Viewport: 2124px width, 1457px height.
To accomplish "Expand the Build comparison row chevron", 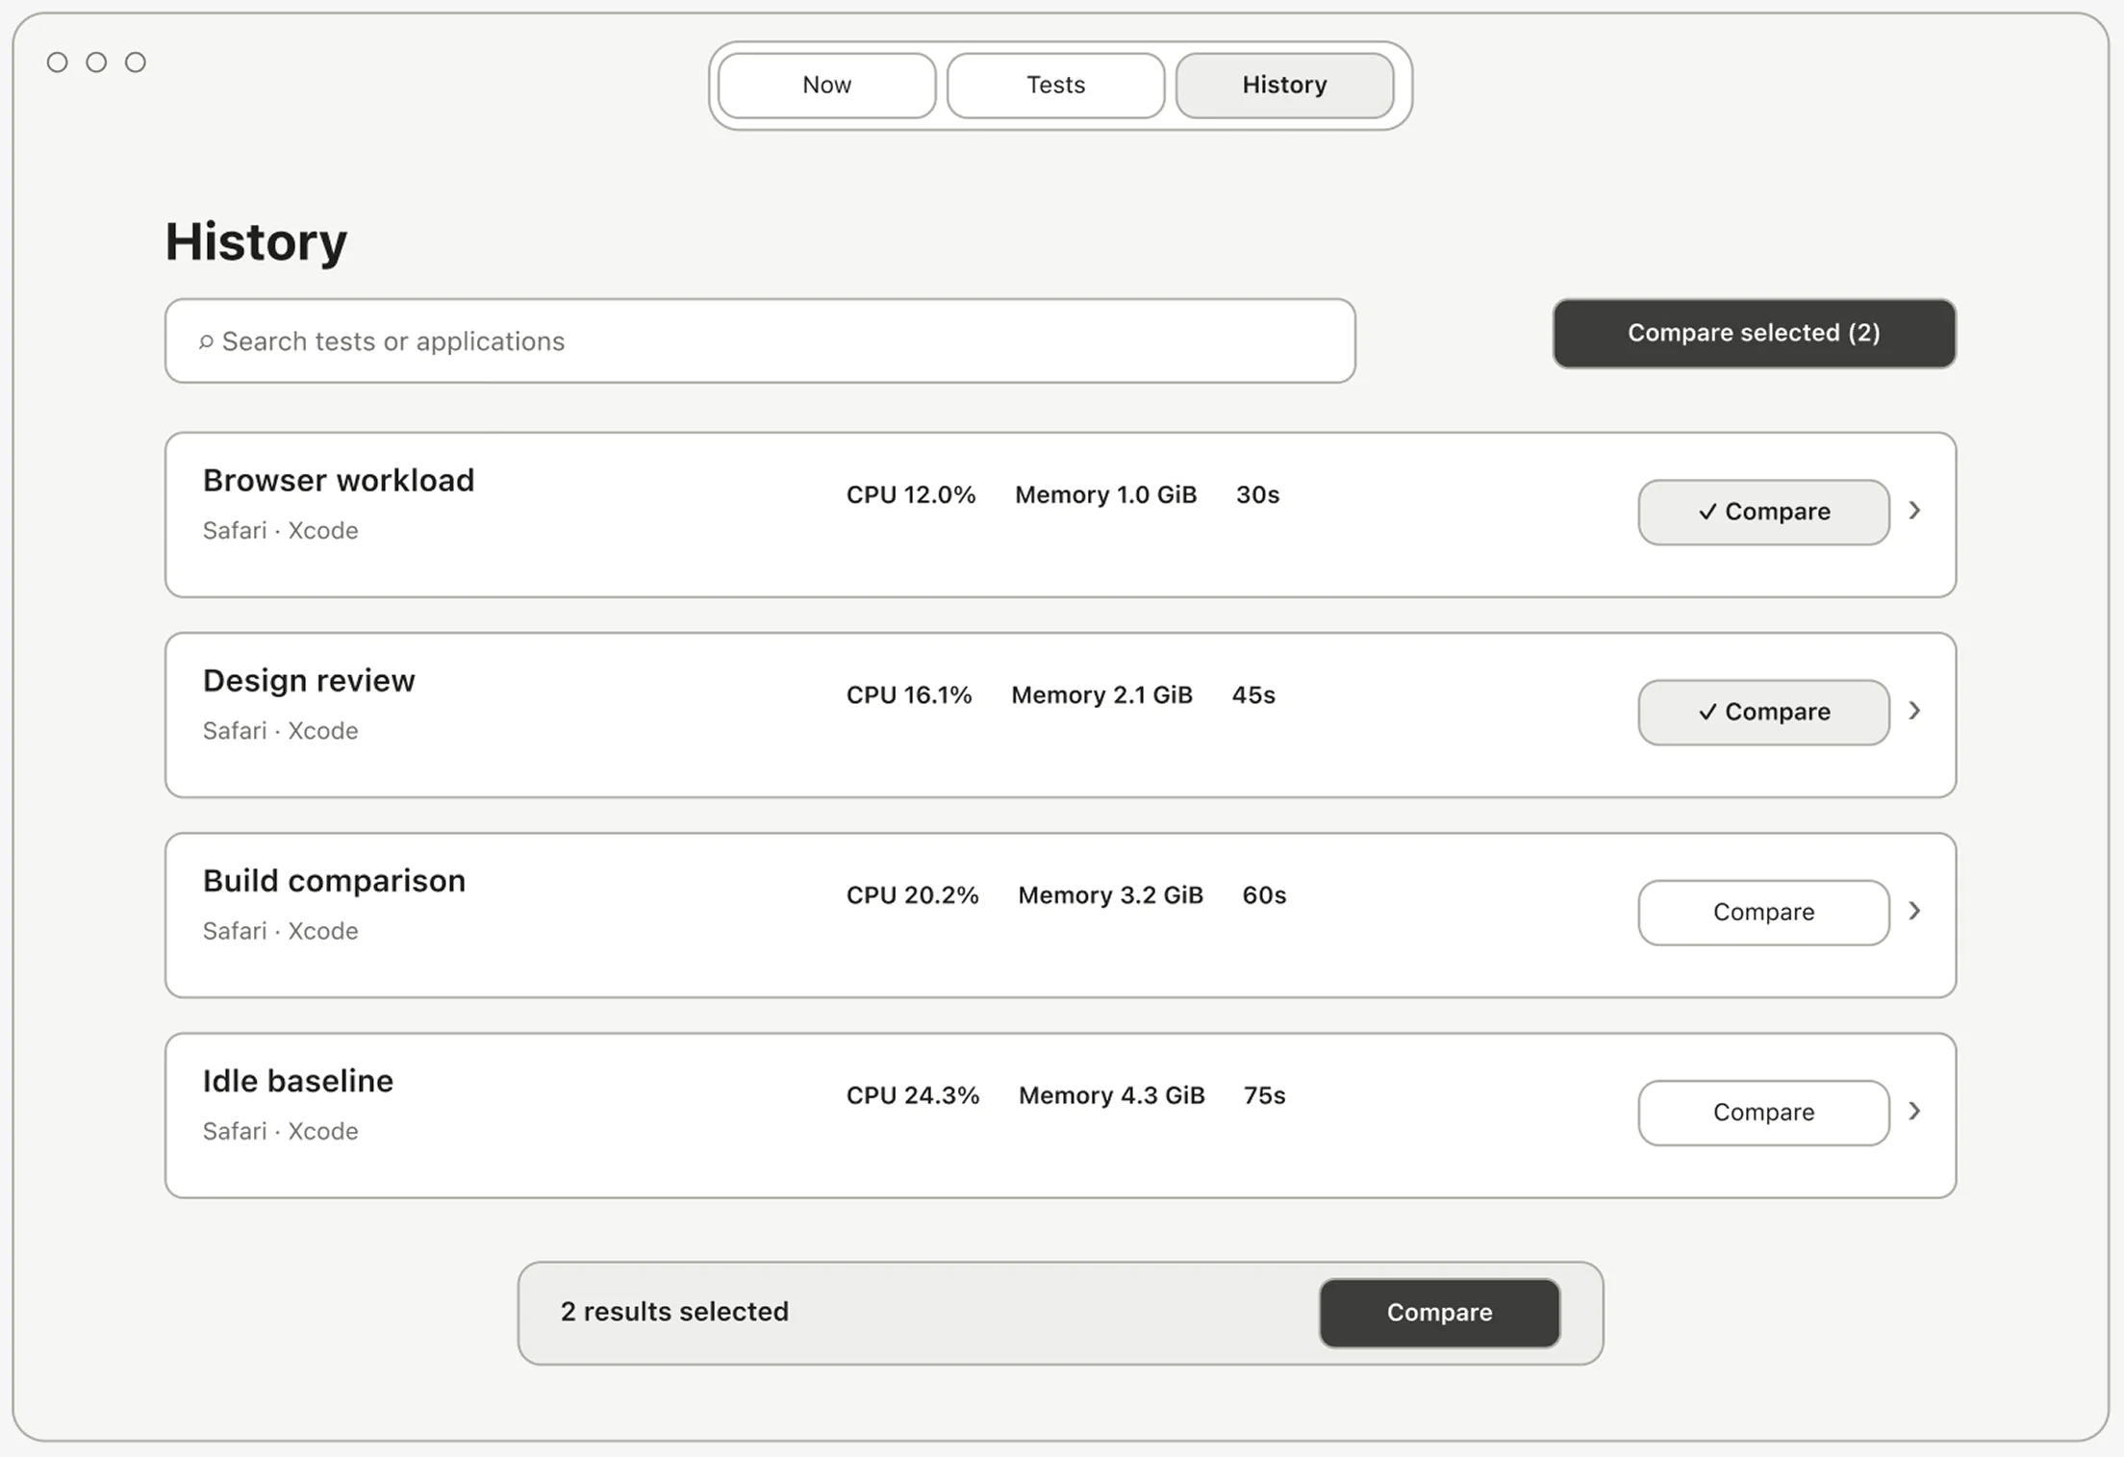I will coord(1914,911).
